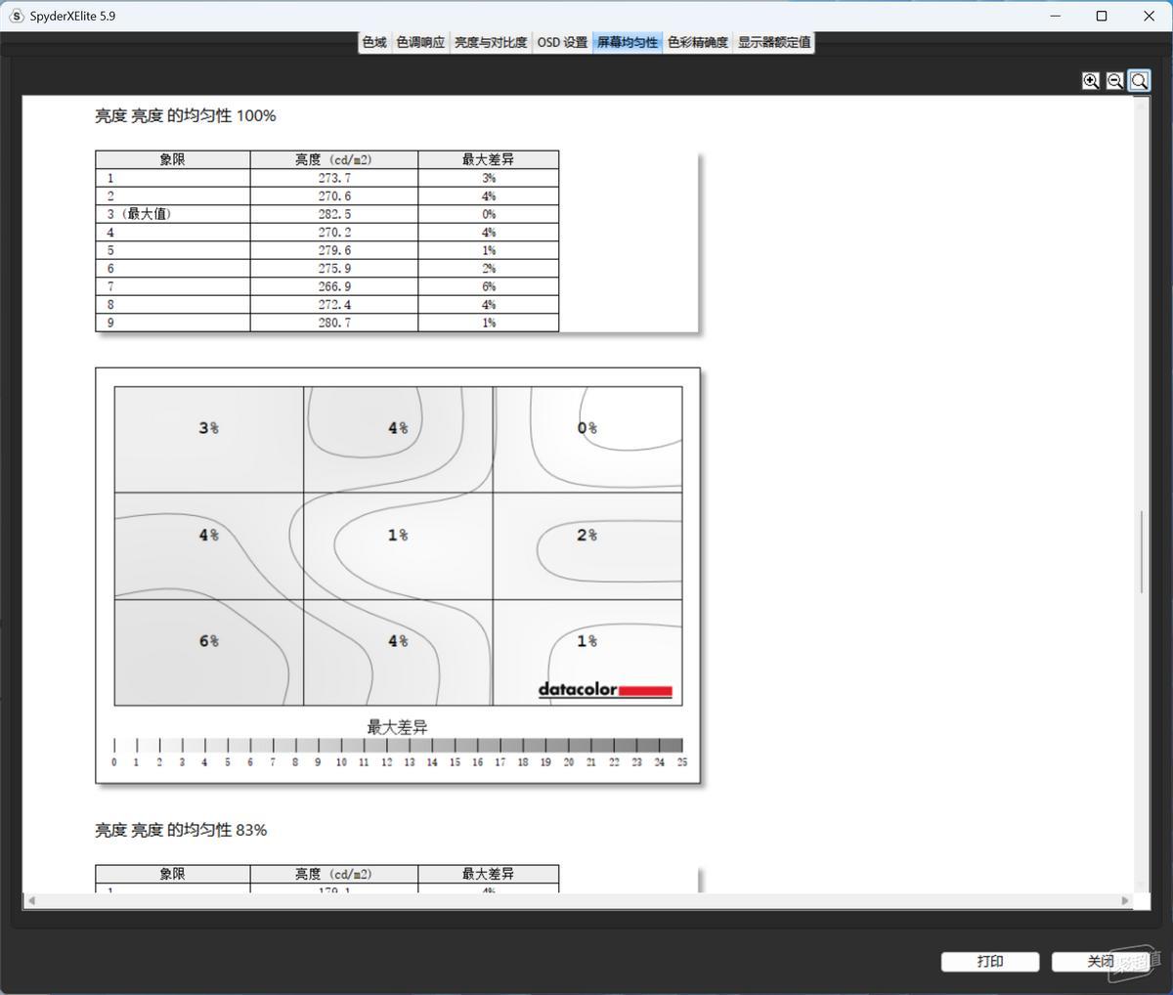The image size is (1173, 995).
Task: Click the 最大差异 header of the 100% table
Action: [489, 159]
